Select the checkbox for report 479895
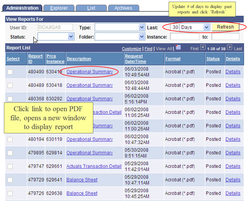 10,153
